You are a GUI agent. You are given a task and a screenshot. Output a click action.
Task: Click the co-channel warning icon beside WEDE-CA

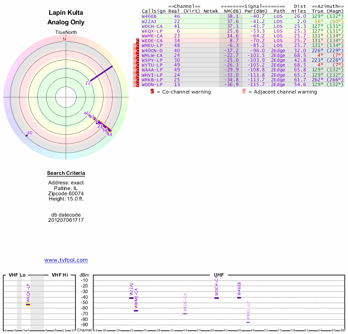138,40
